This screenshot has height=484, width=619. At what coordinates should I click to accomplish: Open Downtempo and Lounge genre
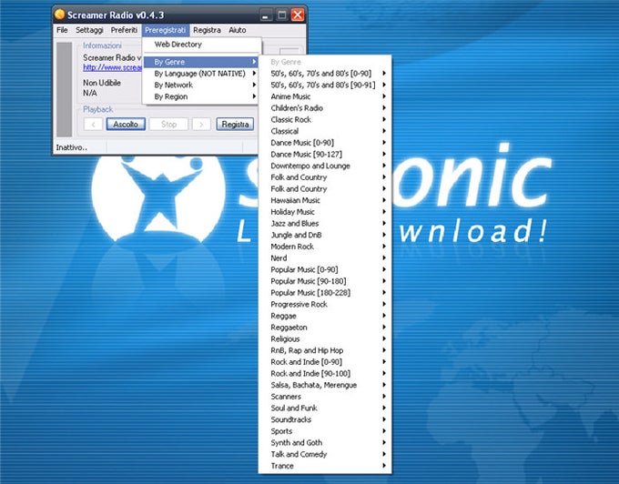325,166
